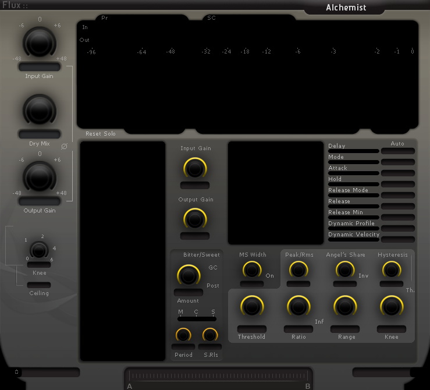Viewport: 430px width, 390px height.
Task: Click the Ceiling value field
Action: pos(39,285)
